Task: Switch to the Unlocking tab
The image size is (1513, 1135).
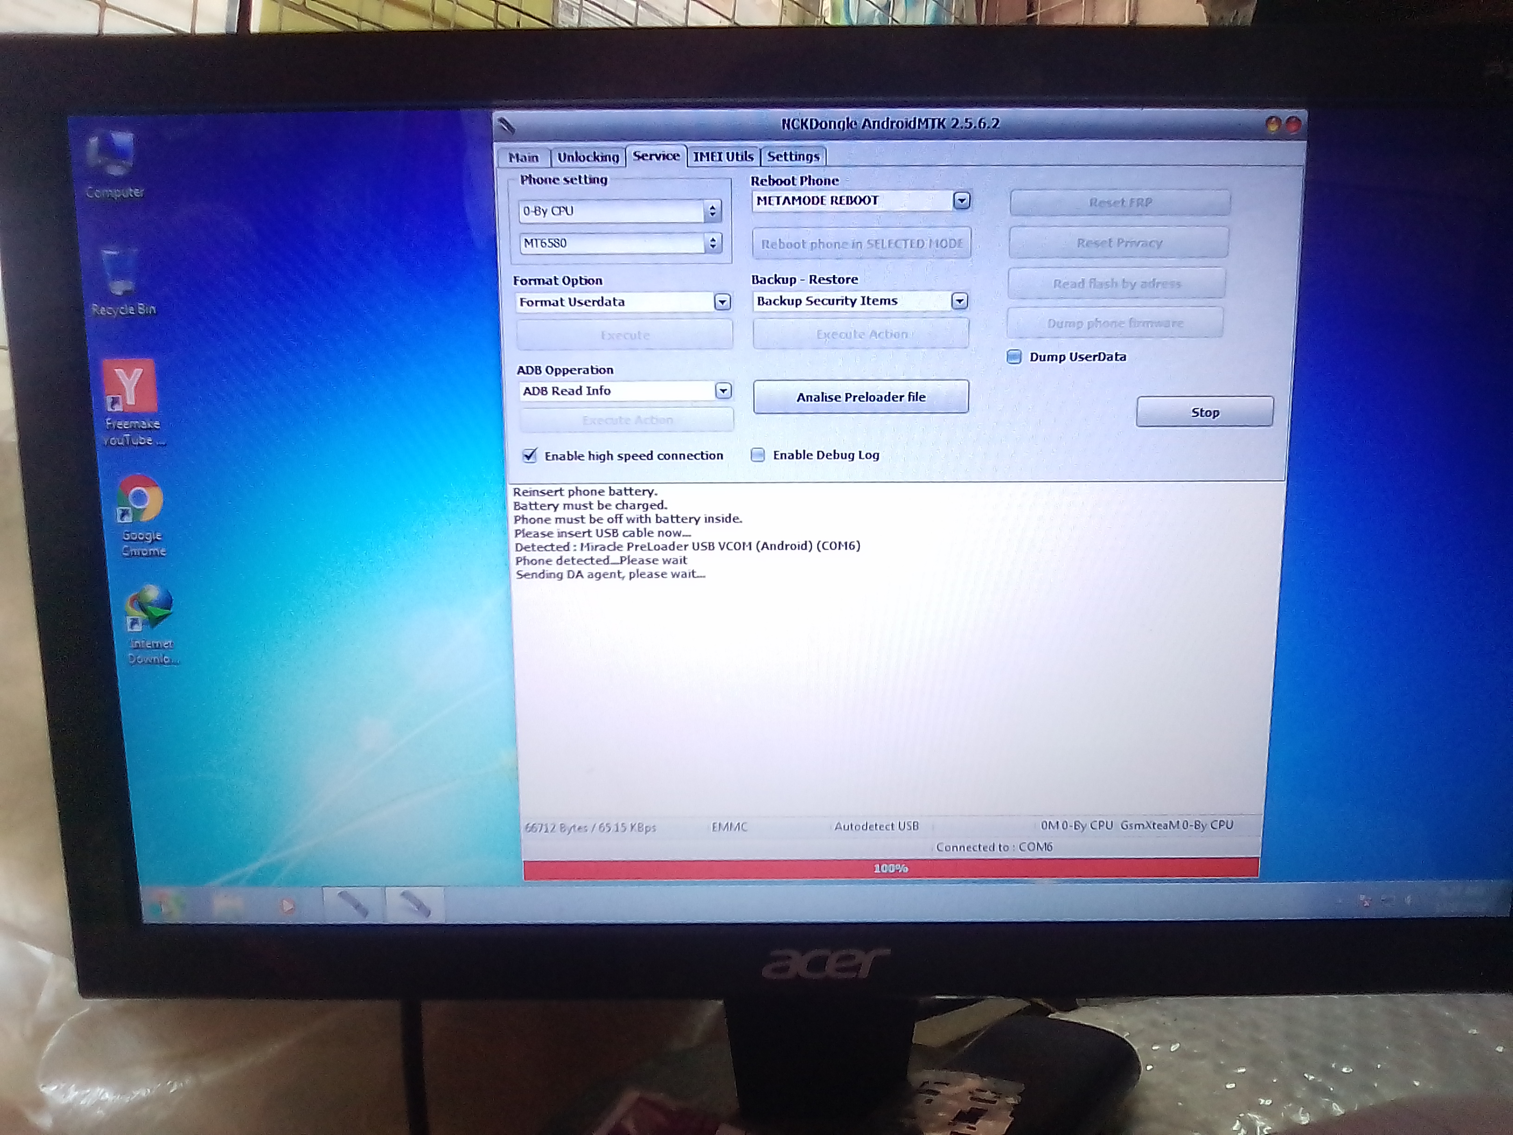Action: tap(588, 157)
